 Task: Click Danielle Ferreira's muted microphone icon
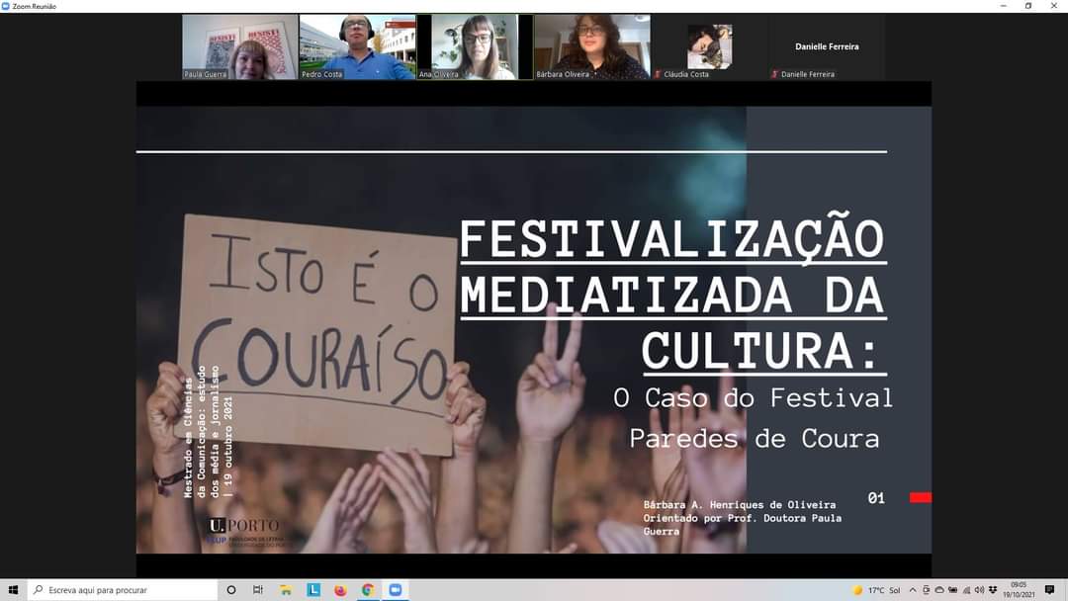coord(775,74)
